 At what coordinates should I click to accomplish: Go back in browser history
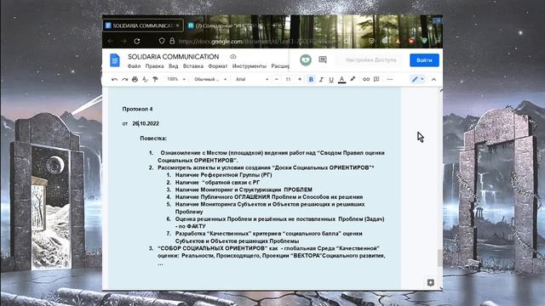(110, 42)
